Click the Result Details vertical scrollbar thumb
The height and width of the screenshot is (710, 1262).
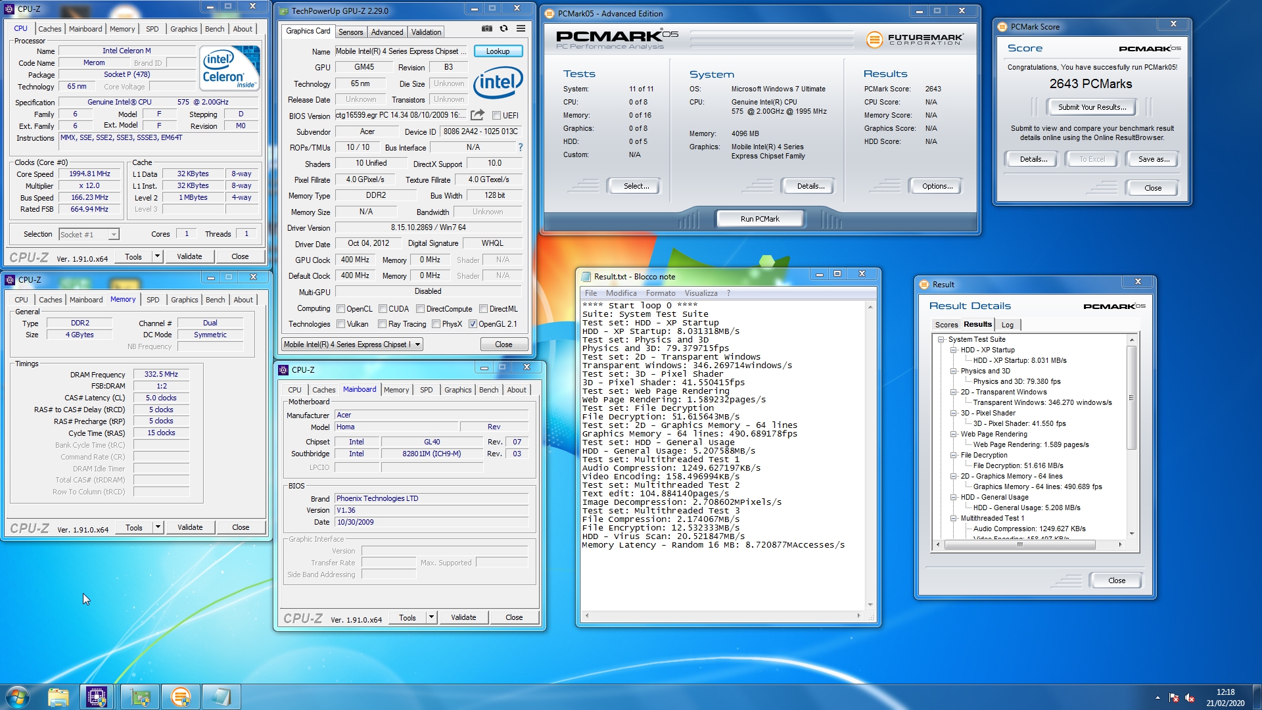tap(1131, 397)
